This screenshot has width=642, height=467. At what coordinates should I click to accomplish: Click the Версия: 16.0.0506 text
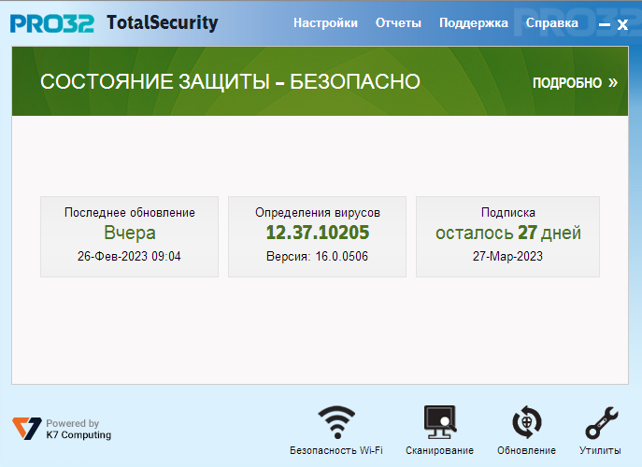[318, 256]
